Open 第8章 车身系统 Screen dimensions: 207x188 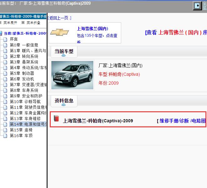[x=24, y=90]
